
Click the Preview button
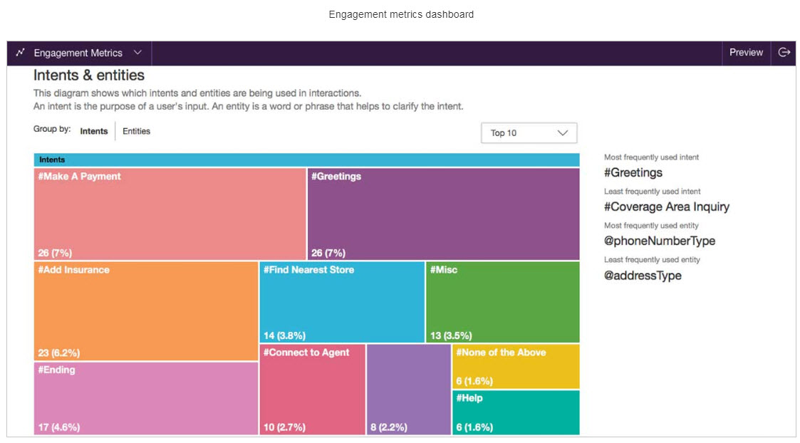click(746, 53)
